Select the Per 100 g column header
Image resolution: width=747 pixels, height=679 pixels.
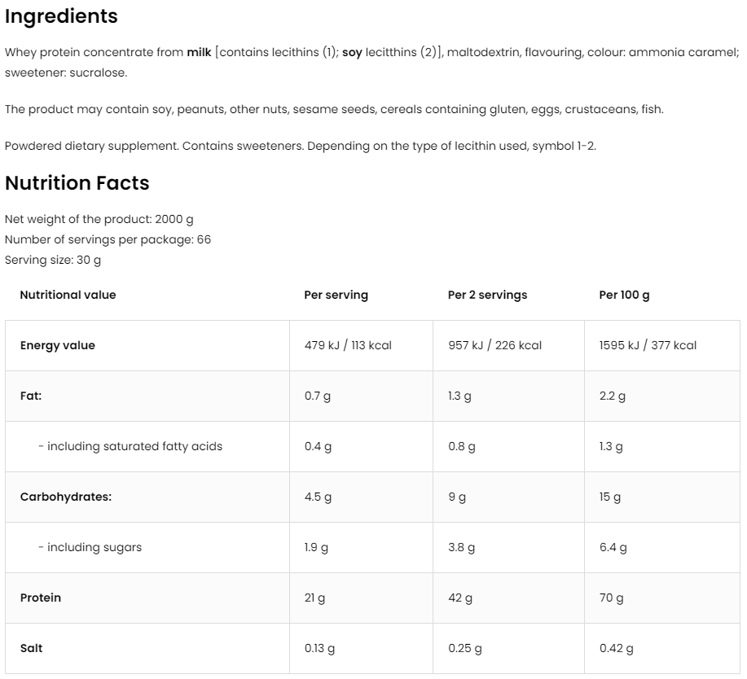(624, 295)
